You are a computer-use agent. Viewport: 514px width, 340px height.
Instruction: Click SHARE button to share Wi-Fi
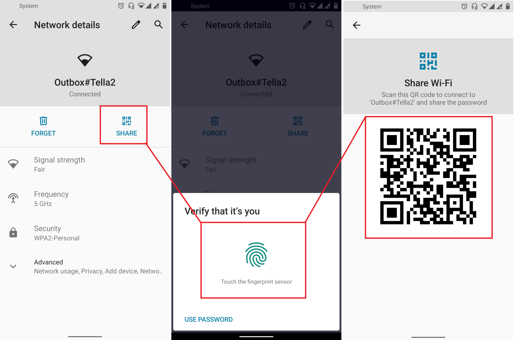click(x=127, y=125)
